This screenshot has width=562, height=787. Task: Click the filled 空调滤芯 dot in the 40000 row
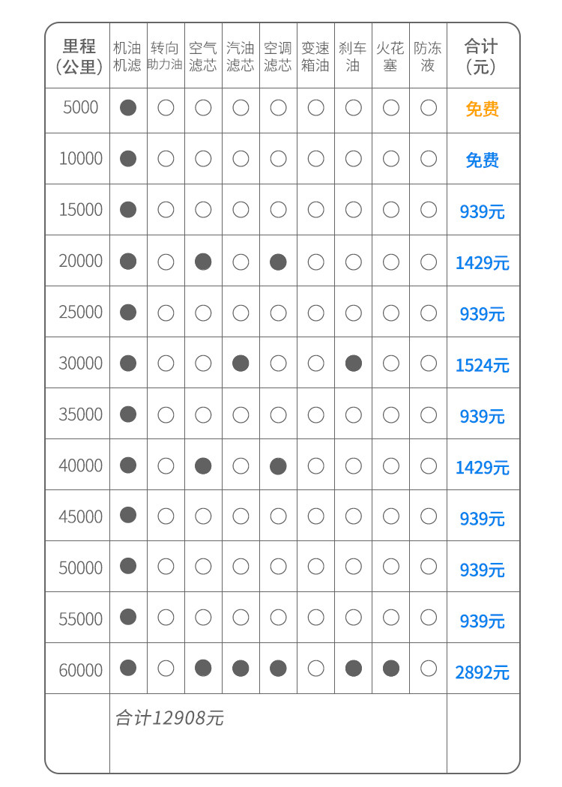click(278, 465)
